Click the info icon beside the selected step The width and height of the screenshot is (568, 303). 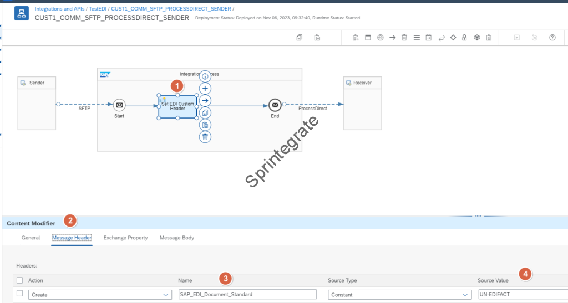tap(205, 76)
